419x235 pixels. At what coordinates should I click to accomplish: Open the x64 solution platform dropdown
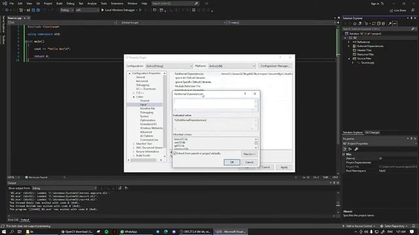(87, 10)
